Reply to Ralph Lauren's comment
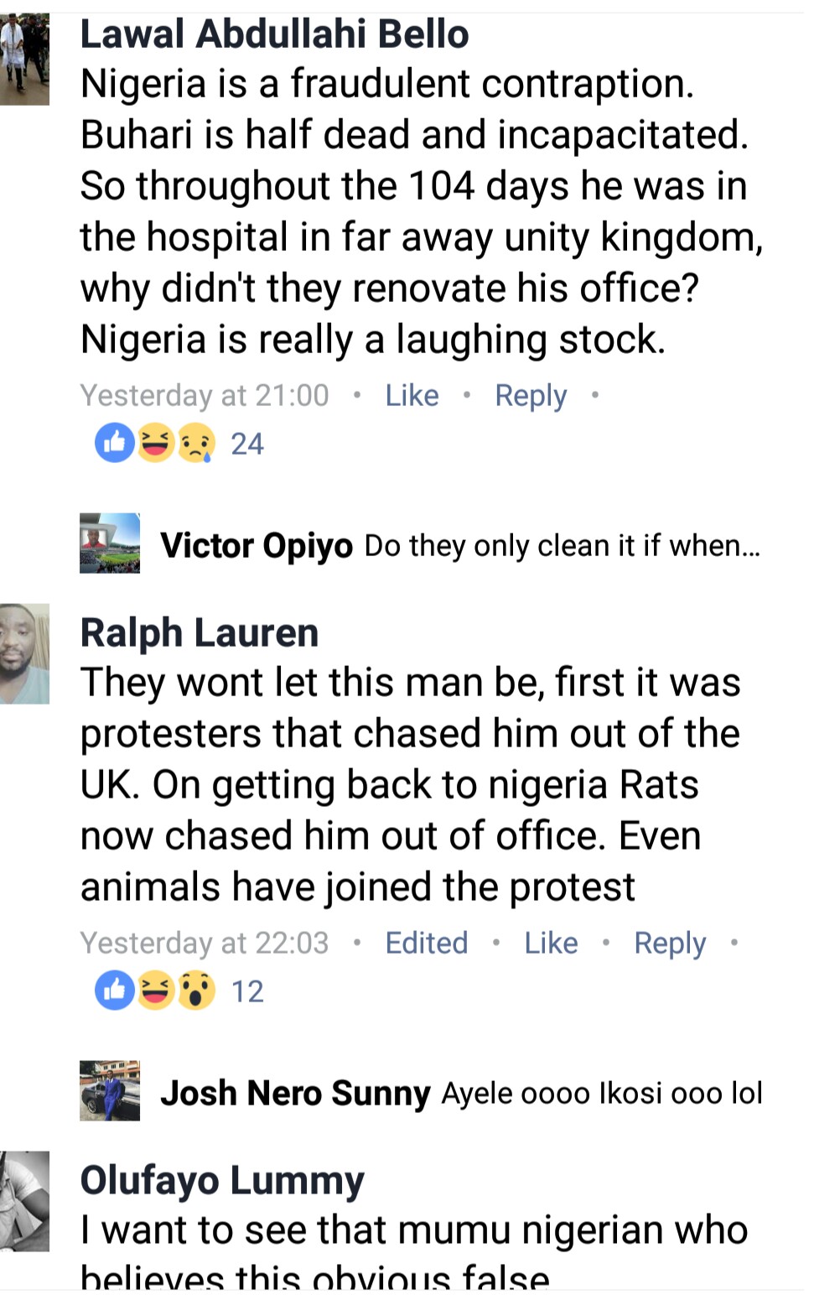Screen dimensions: 814x1300 point(670,943)
